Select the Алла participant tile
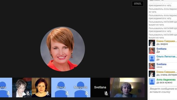 6,87
